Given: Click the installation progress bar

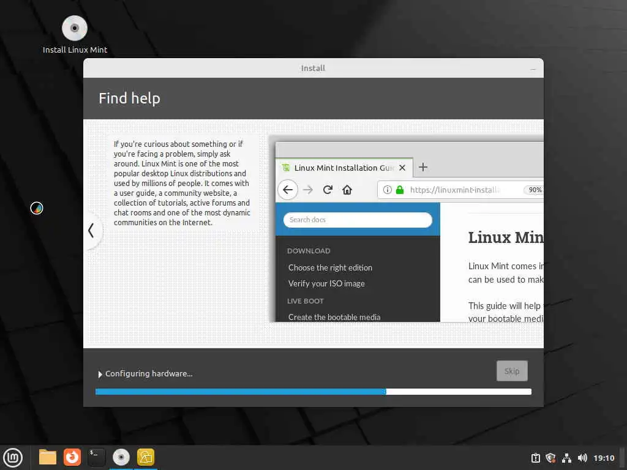Looking at the screenshot, I should (313, 392).
